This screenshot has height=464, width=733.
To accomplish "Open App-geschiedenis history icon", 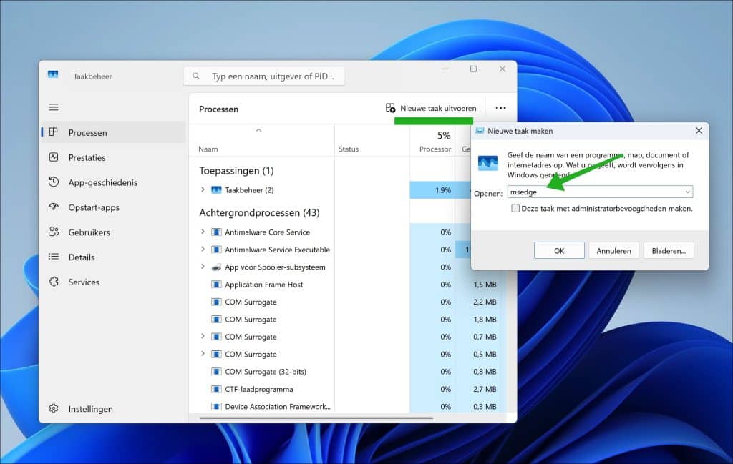I will pyautogui.click(x=54, y=182).
